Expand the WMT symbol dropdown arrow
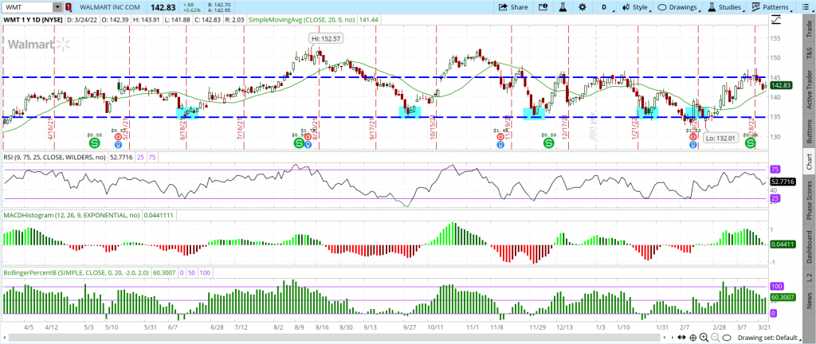The width and height of the screenshot is (816, 344). click(57, 7)
